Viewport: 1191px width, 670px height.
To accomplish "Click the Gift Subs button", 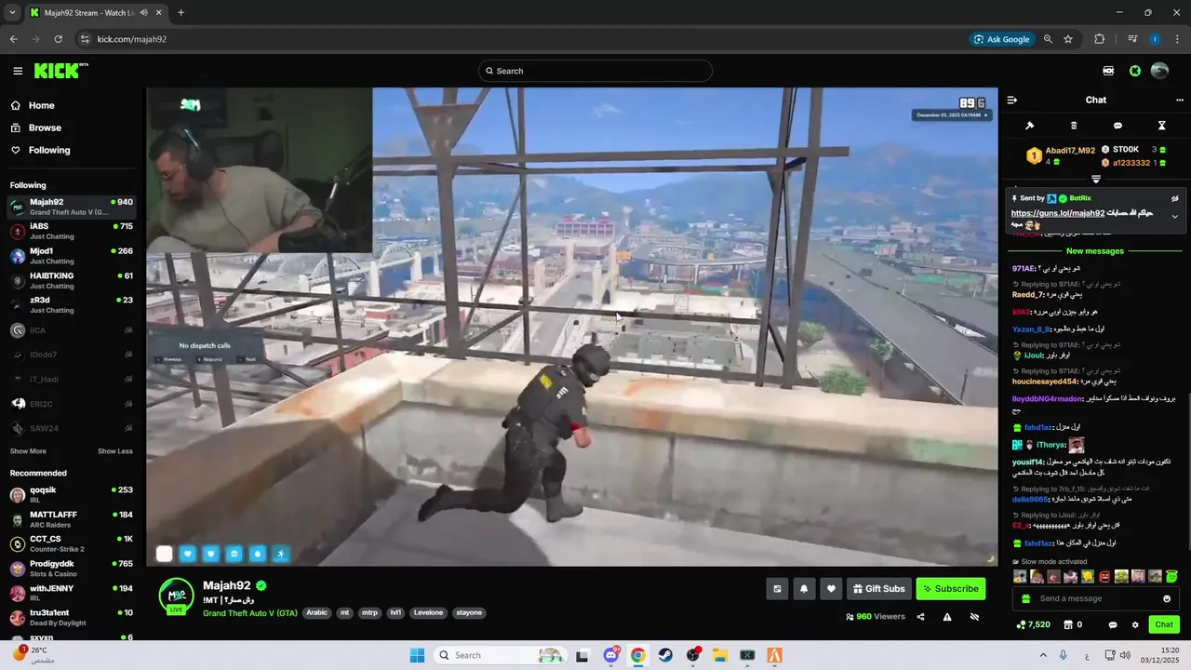I will point(878,588).
